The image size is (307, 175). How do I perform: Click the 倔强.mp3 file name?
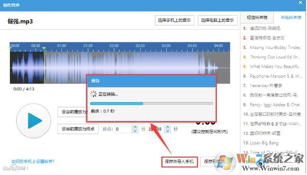pyautogui.click(x=20, y=21)
